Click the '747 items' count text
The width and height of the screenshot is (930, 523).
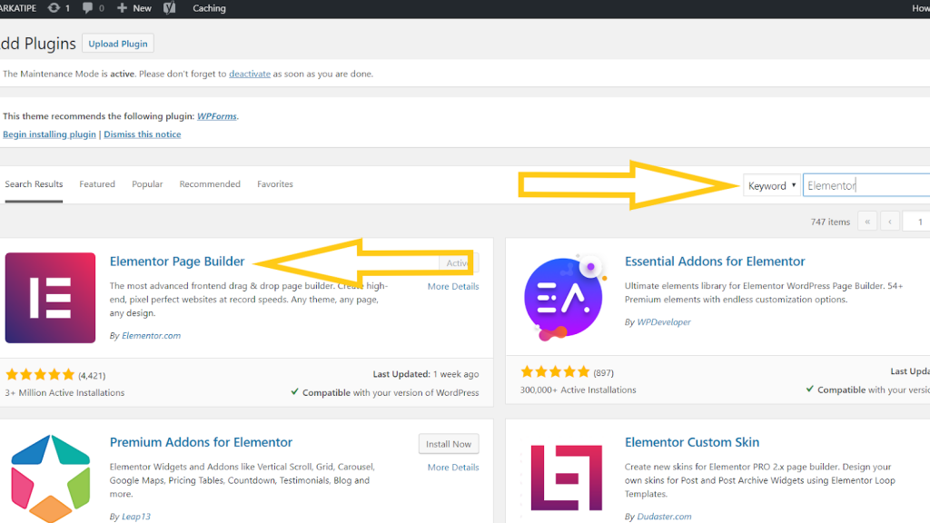tap(830, 222)
